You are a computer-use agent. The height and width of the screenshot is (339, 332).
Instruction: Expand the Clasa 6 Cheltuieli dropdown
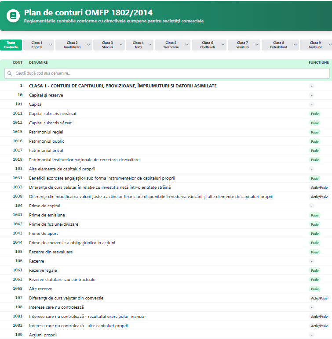[208, 45]
